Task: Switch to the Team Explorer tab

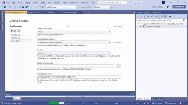Action: tap(157, 99)
